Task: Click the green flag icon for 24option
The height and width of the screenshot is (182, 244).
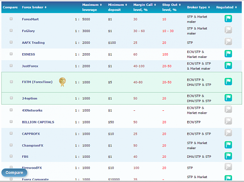Action: [228, 98]
